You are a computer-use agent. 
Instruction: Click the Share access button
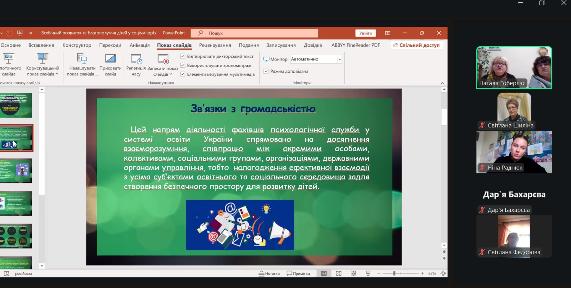416,45
